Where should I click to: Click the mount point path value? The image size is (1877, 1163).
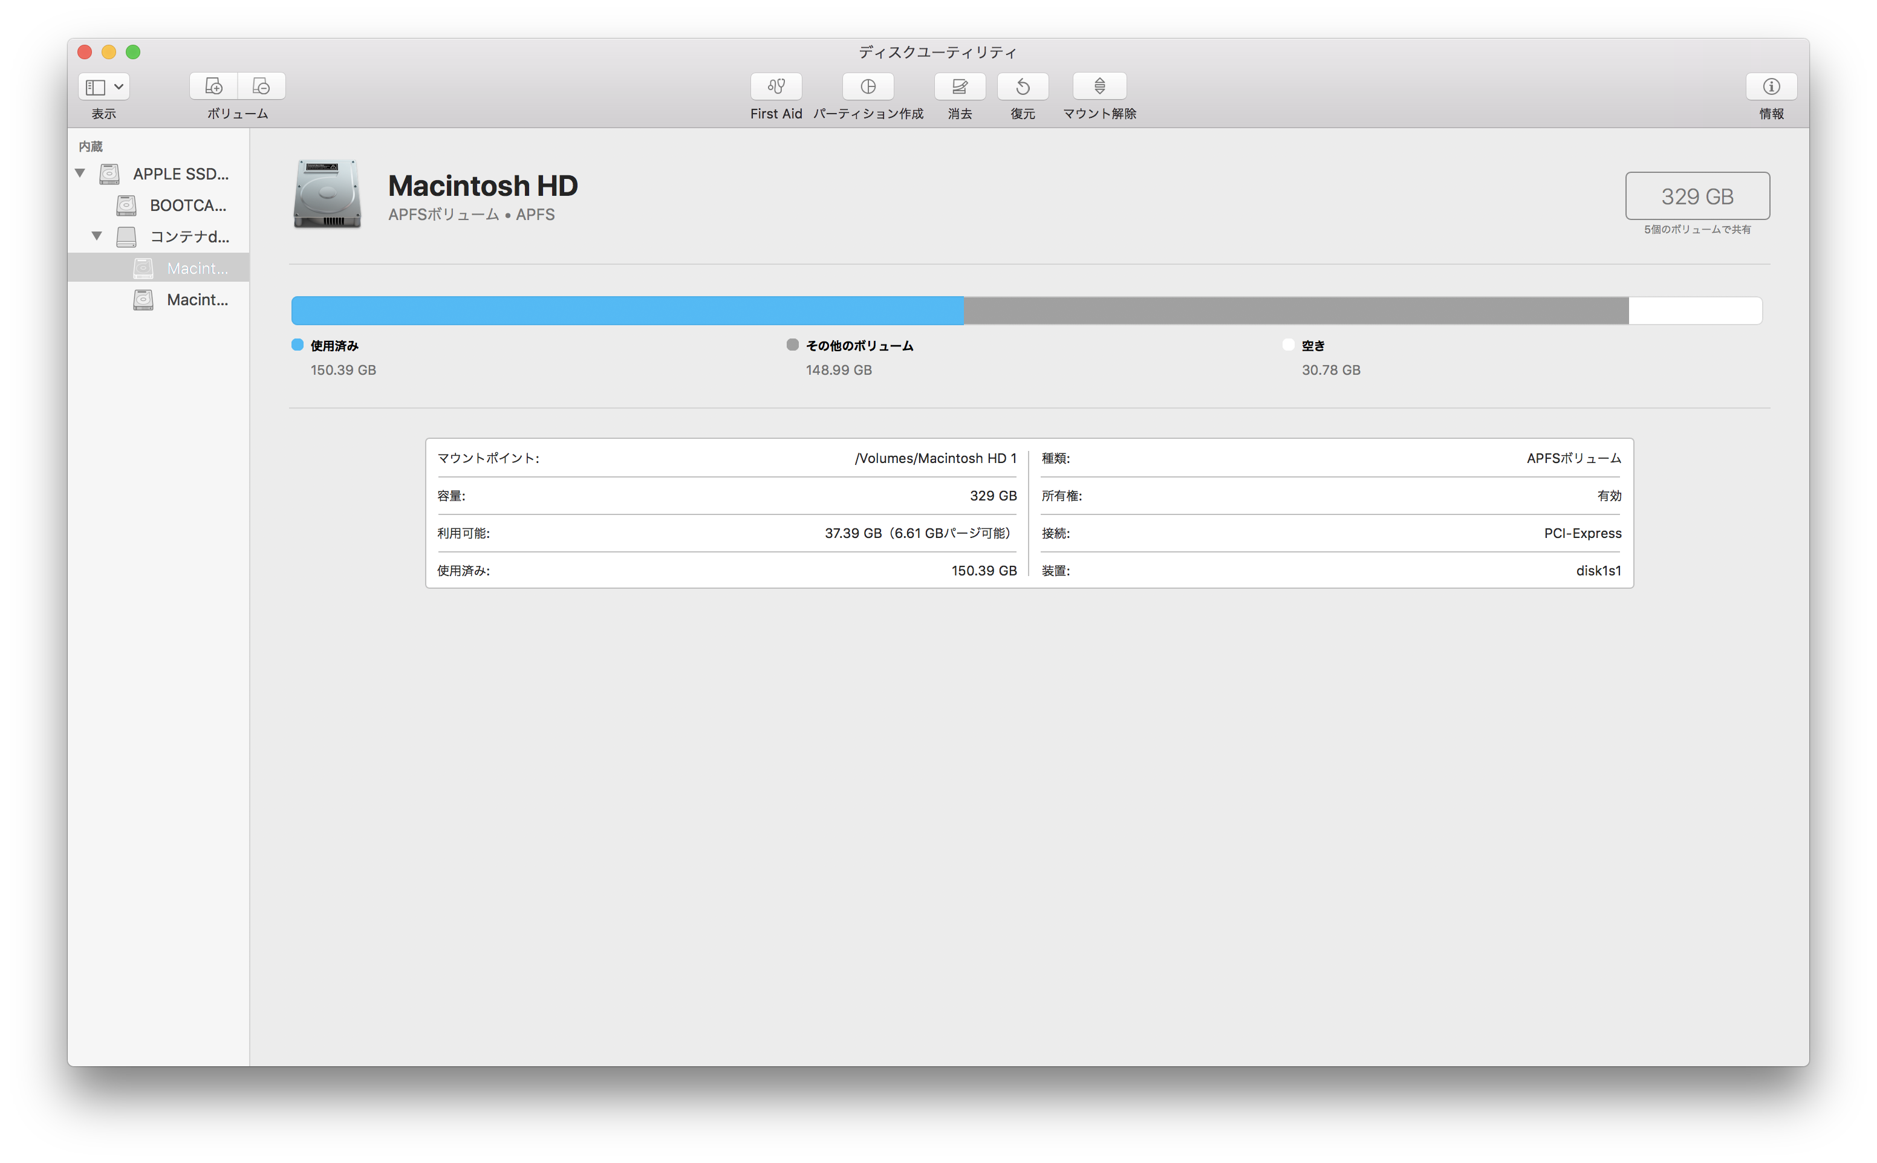935,458
